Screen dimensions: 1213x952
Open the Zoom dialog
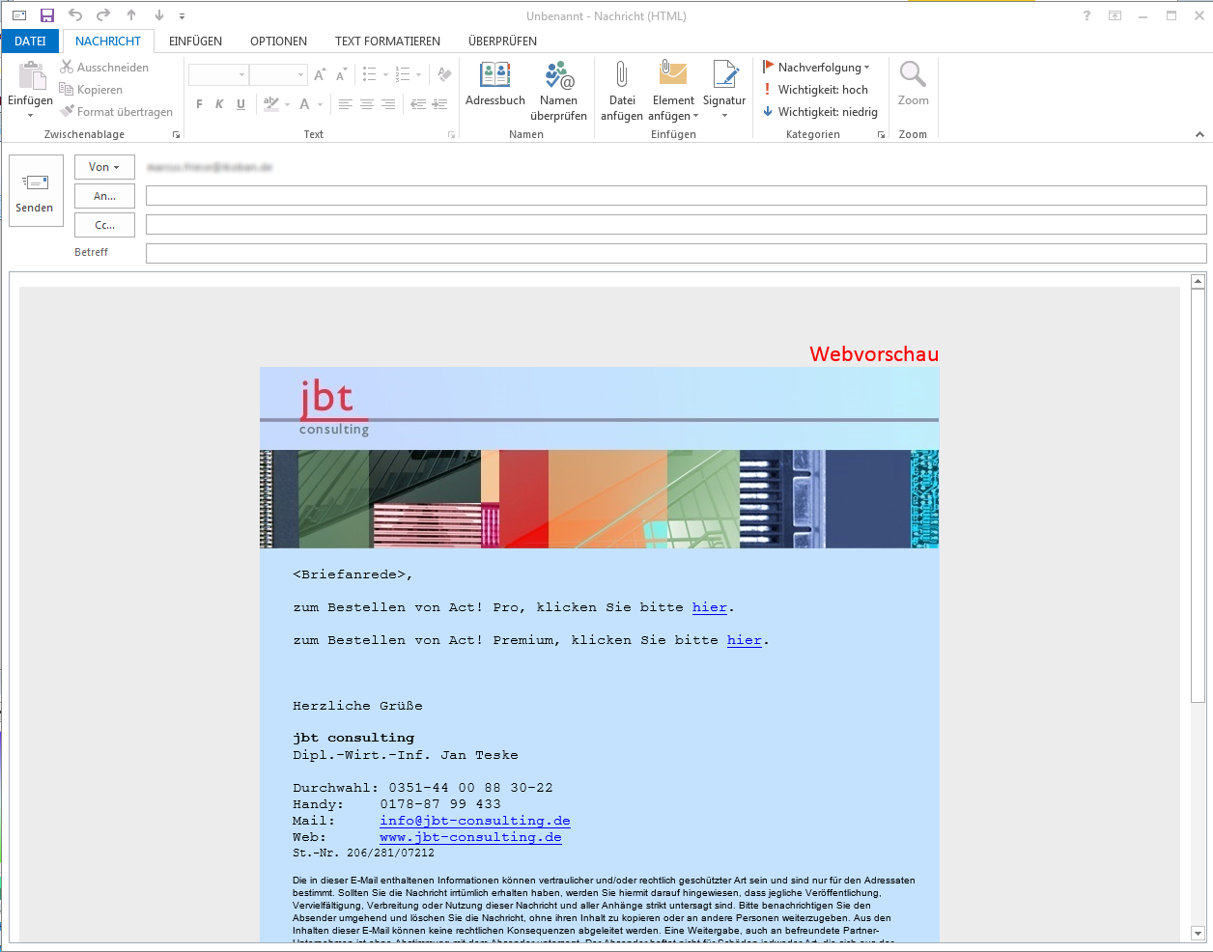tap(913, 84)
